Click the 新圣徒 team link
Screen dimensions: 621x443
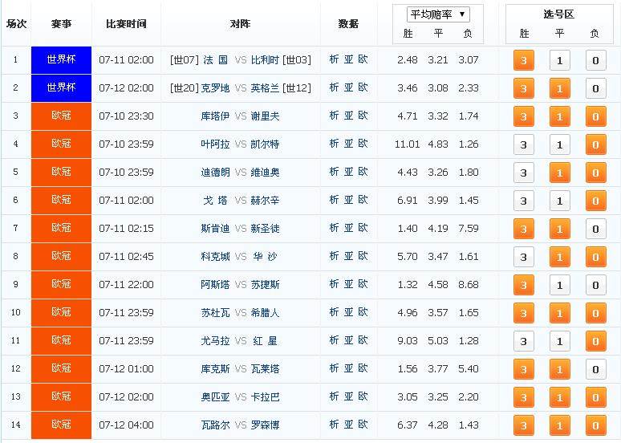pos(265,229)
